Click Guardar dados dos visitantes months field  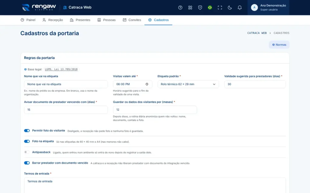(155, 110)
